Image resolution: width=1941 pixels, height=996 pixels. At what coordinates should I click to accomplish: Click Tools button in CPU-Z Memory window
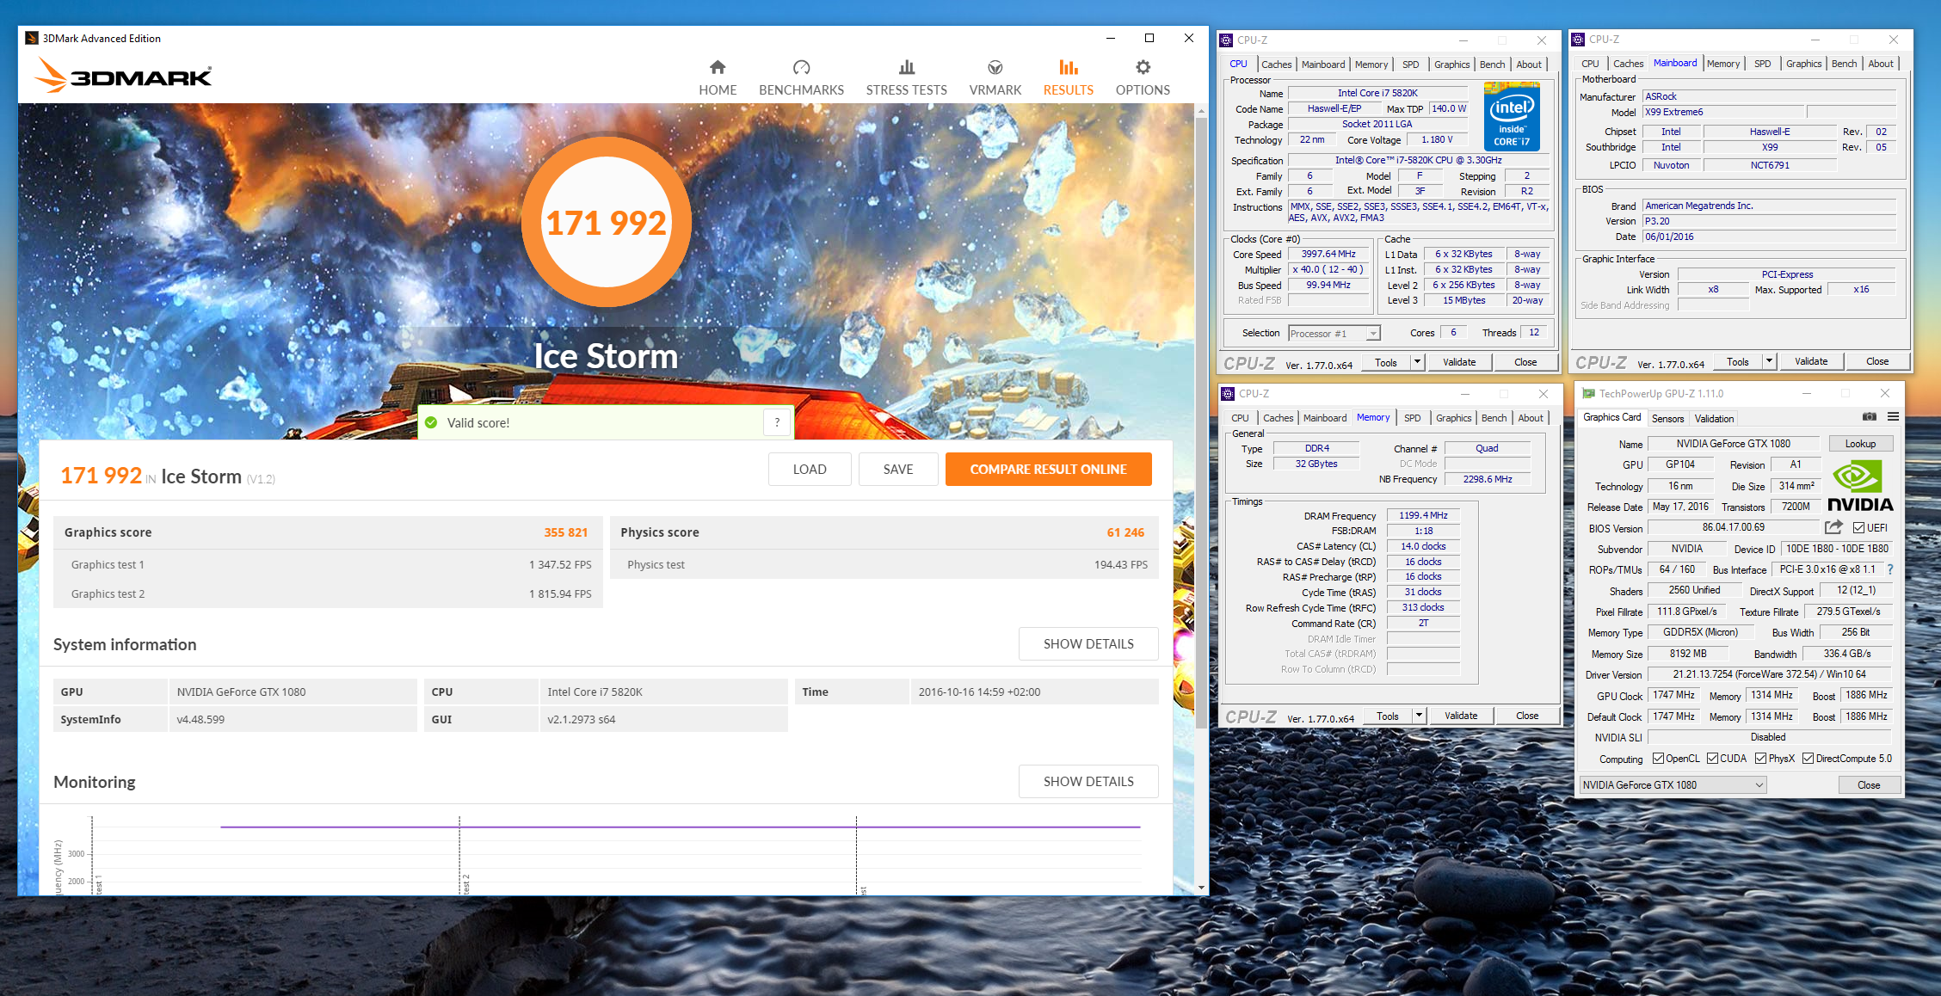(1387, 716)
